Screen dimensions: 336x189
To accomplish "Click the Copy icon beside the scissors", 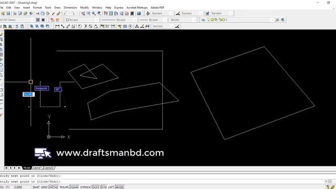I will point(43,13).
